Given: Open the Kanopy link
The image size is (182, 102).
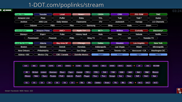Looking at the screenshot, I should pos(139,22).
